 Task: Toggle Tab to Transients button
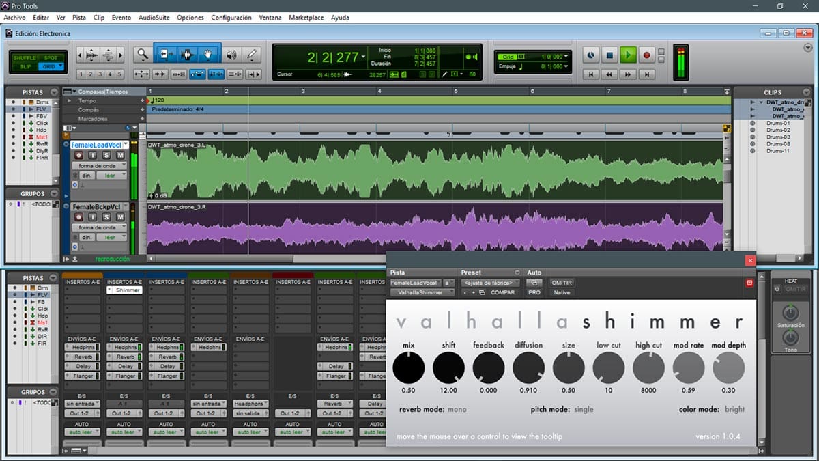[161, 74]
